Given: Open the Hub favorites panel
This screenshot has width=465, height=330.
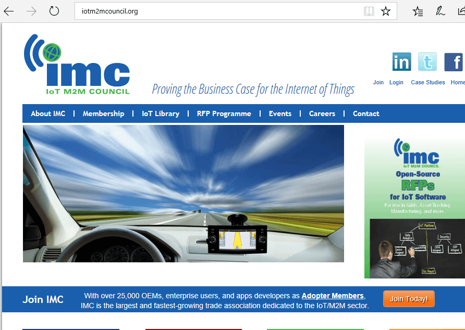Looking at the screenshot, I should click(x=418, y=10).
